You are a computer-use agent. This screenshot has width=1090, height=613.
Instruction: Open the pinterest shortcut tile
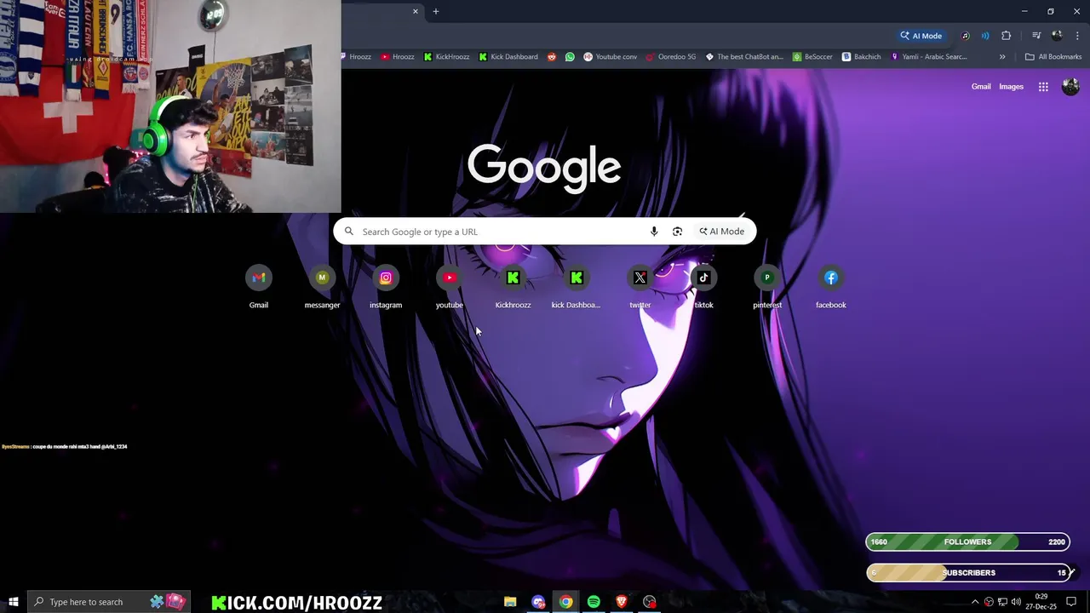coord(767,288)
